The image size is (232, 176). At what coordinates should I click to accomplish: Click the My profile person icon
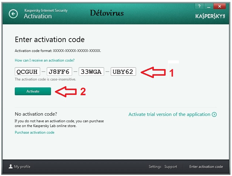click(11, 166)
